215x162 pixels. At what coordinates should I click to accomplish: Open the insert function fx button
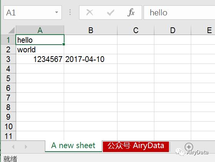(131, 12)
